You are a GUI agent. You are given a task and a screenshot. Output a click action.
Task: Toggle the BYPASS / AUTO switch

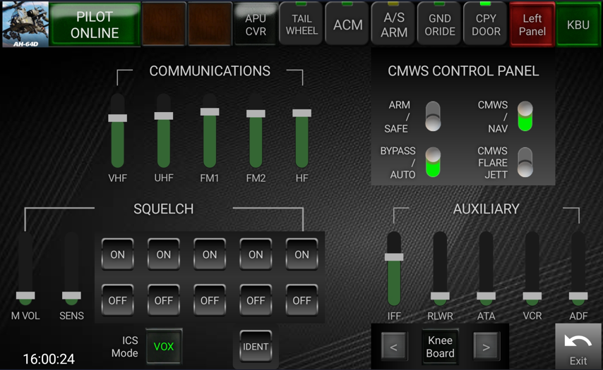click(x=433, y=162)
